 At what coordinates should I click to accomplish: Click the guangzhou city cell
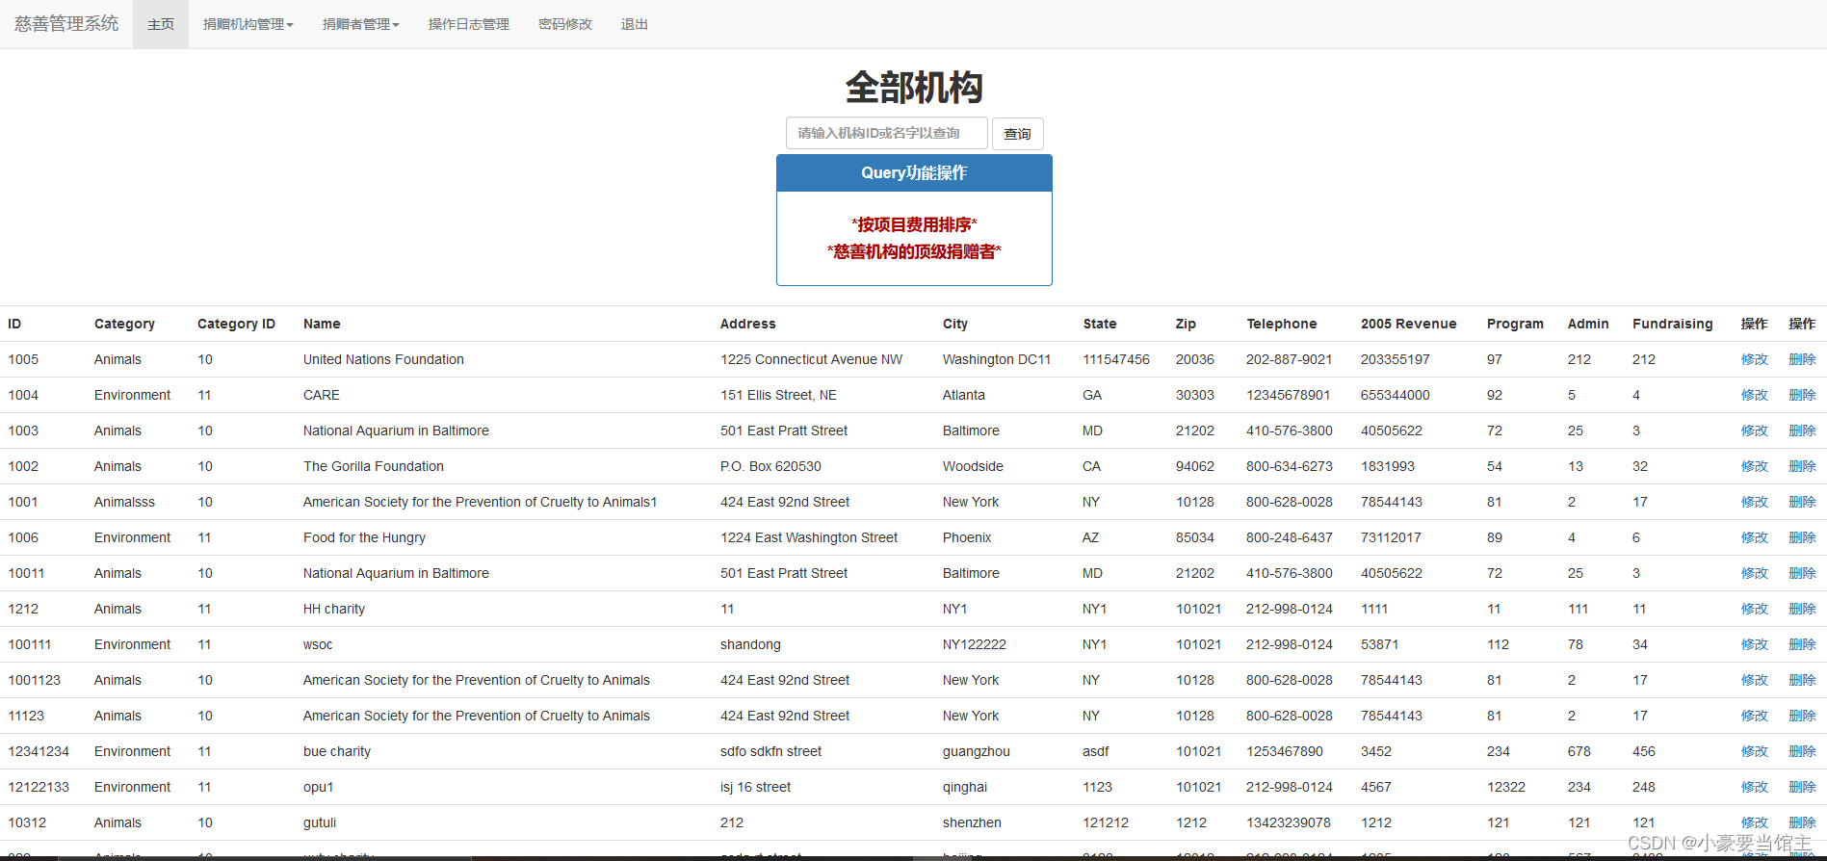977,751
